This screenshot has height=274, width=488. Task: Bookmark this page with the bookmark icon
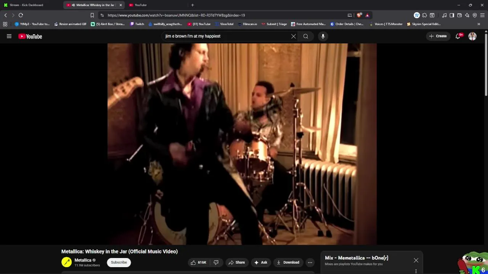[92, 15]
